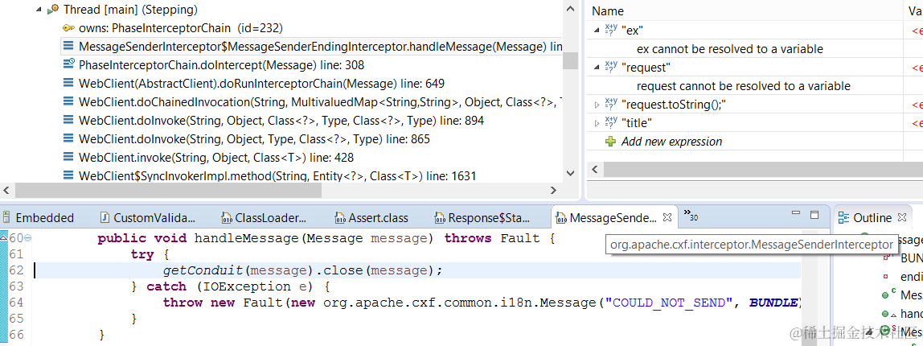Switch to the ClassLoader... editor tab
The image size is (923, 346).
[x=264, y=217]
